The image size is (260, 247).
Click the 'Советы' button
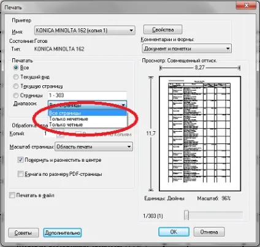pyautogui.click(x=23, y=233)
